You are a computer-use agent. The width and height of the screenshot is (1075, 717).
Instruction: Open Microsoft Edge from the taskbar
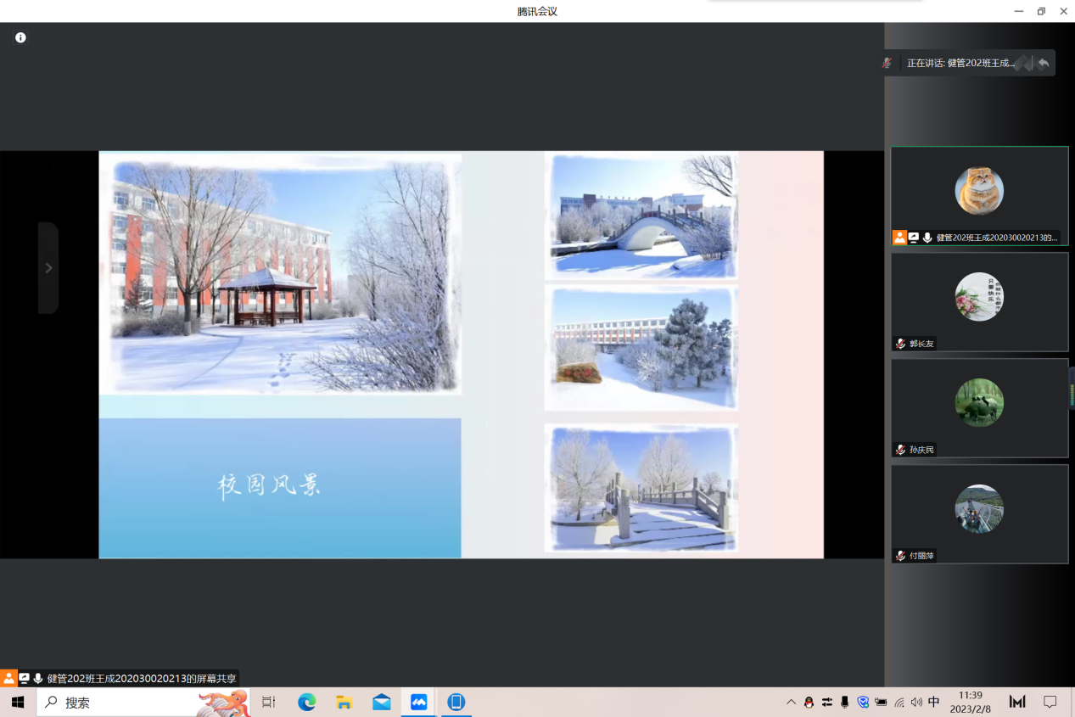pos(306,703)
